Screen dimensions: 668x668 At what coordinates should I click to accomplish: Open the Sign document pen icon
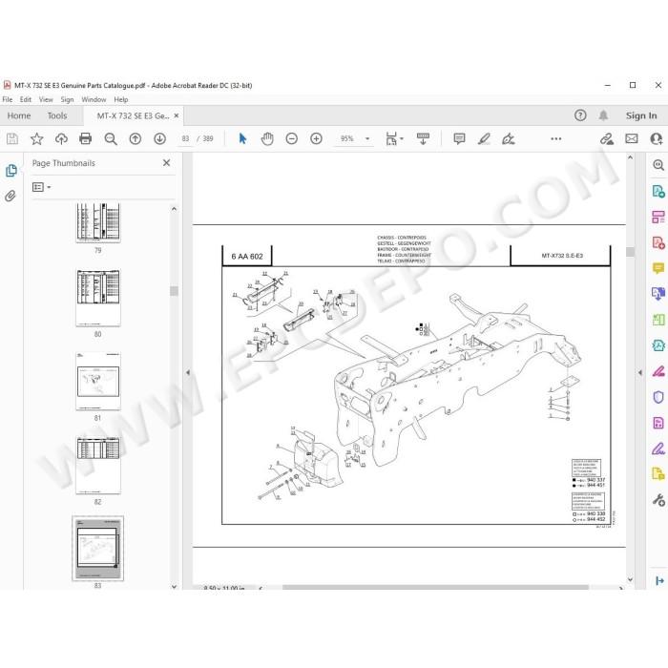pyautogui.click(x=509, y=138)
